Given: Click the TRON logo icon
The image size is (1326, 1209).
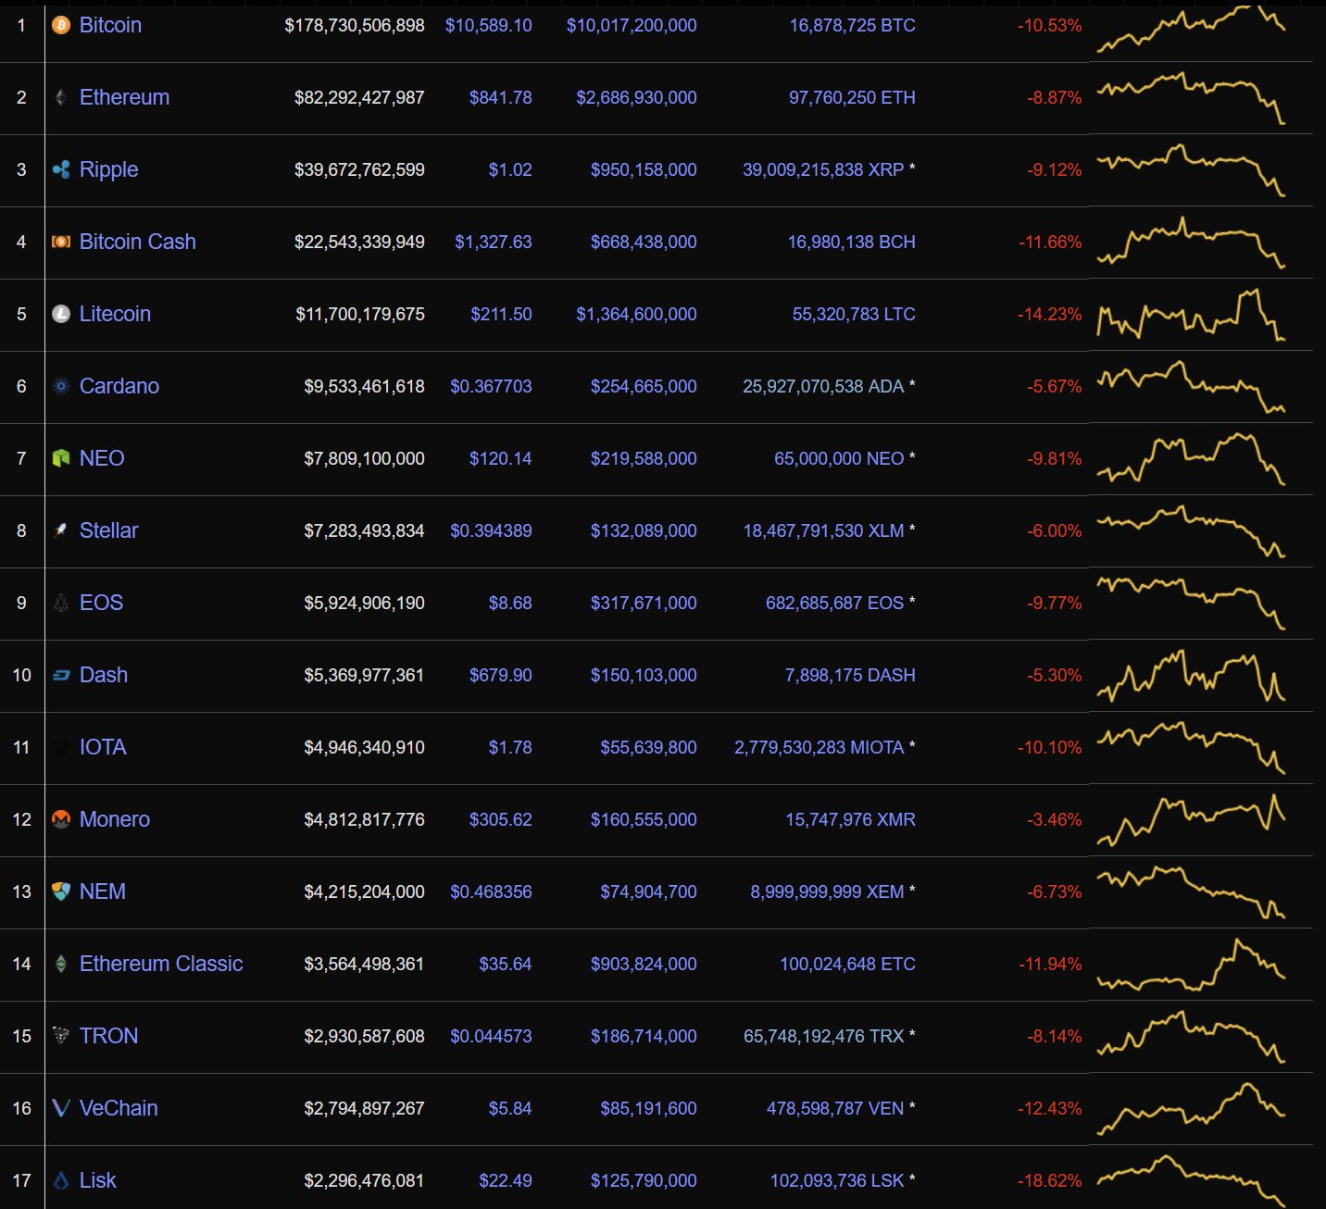Looking at the screenshot, I should [x=61, y=1036].
